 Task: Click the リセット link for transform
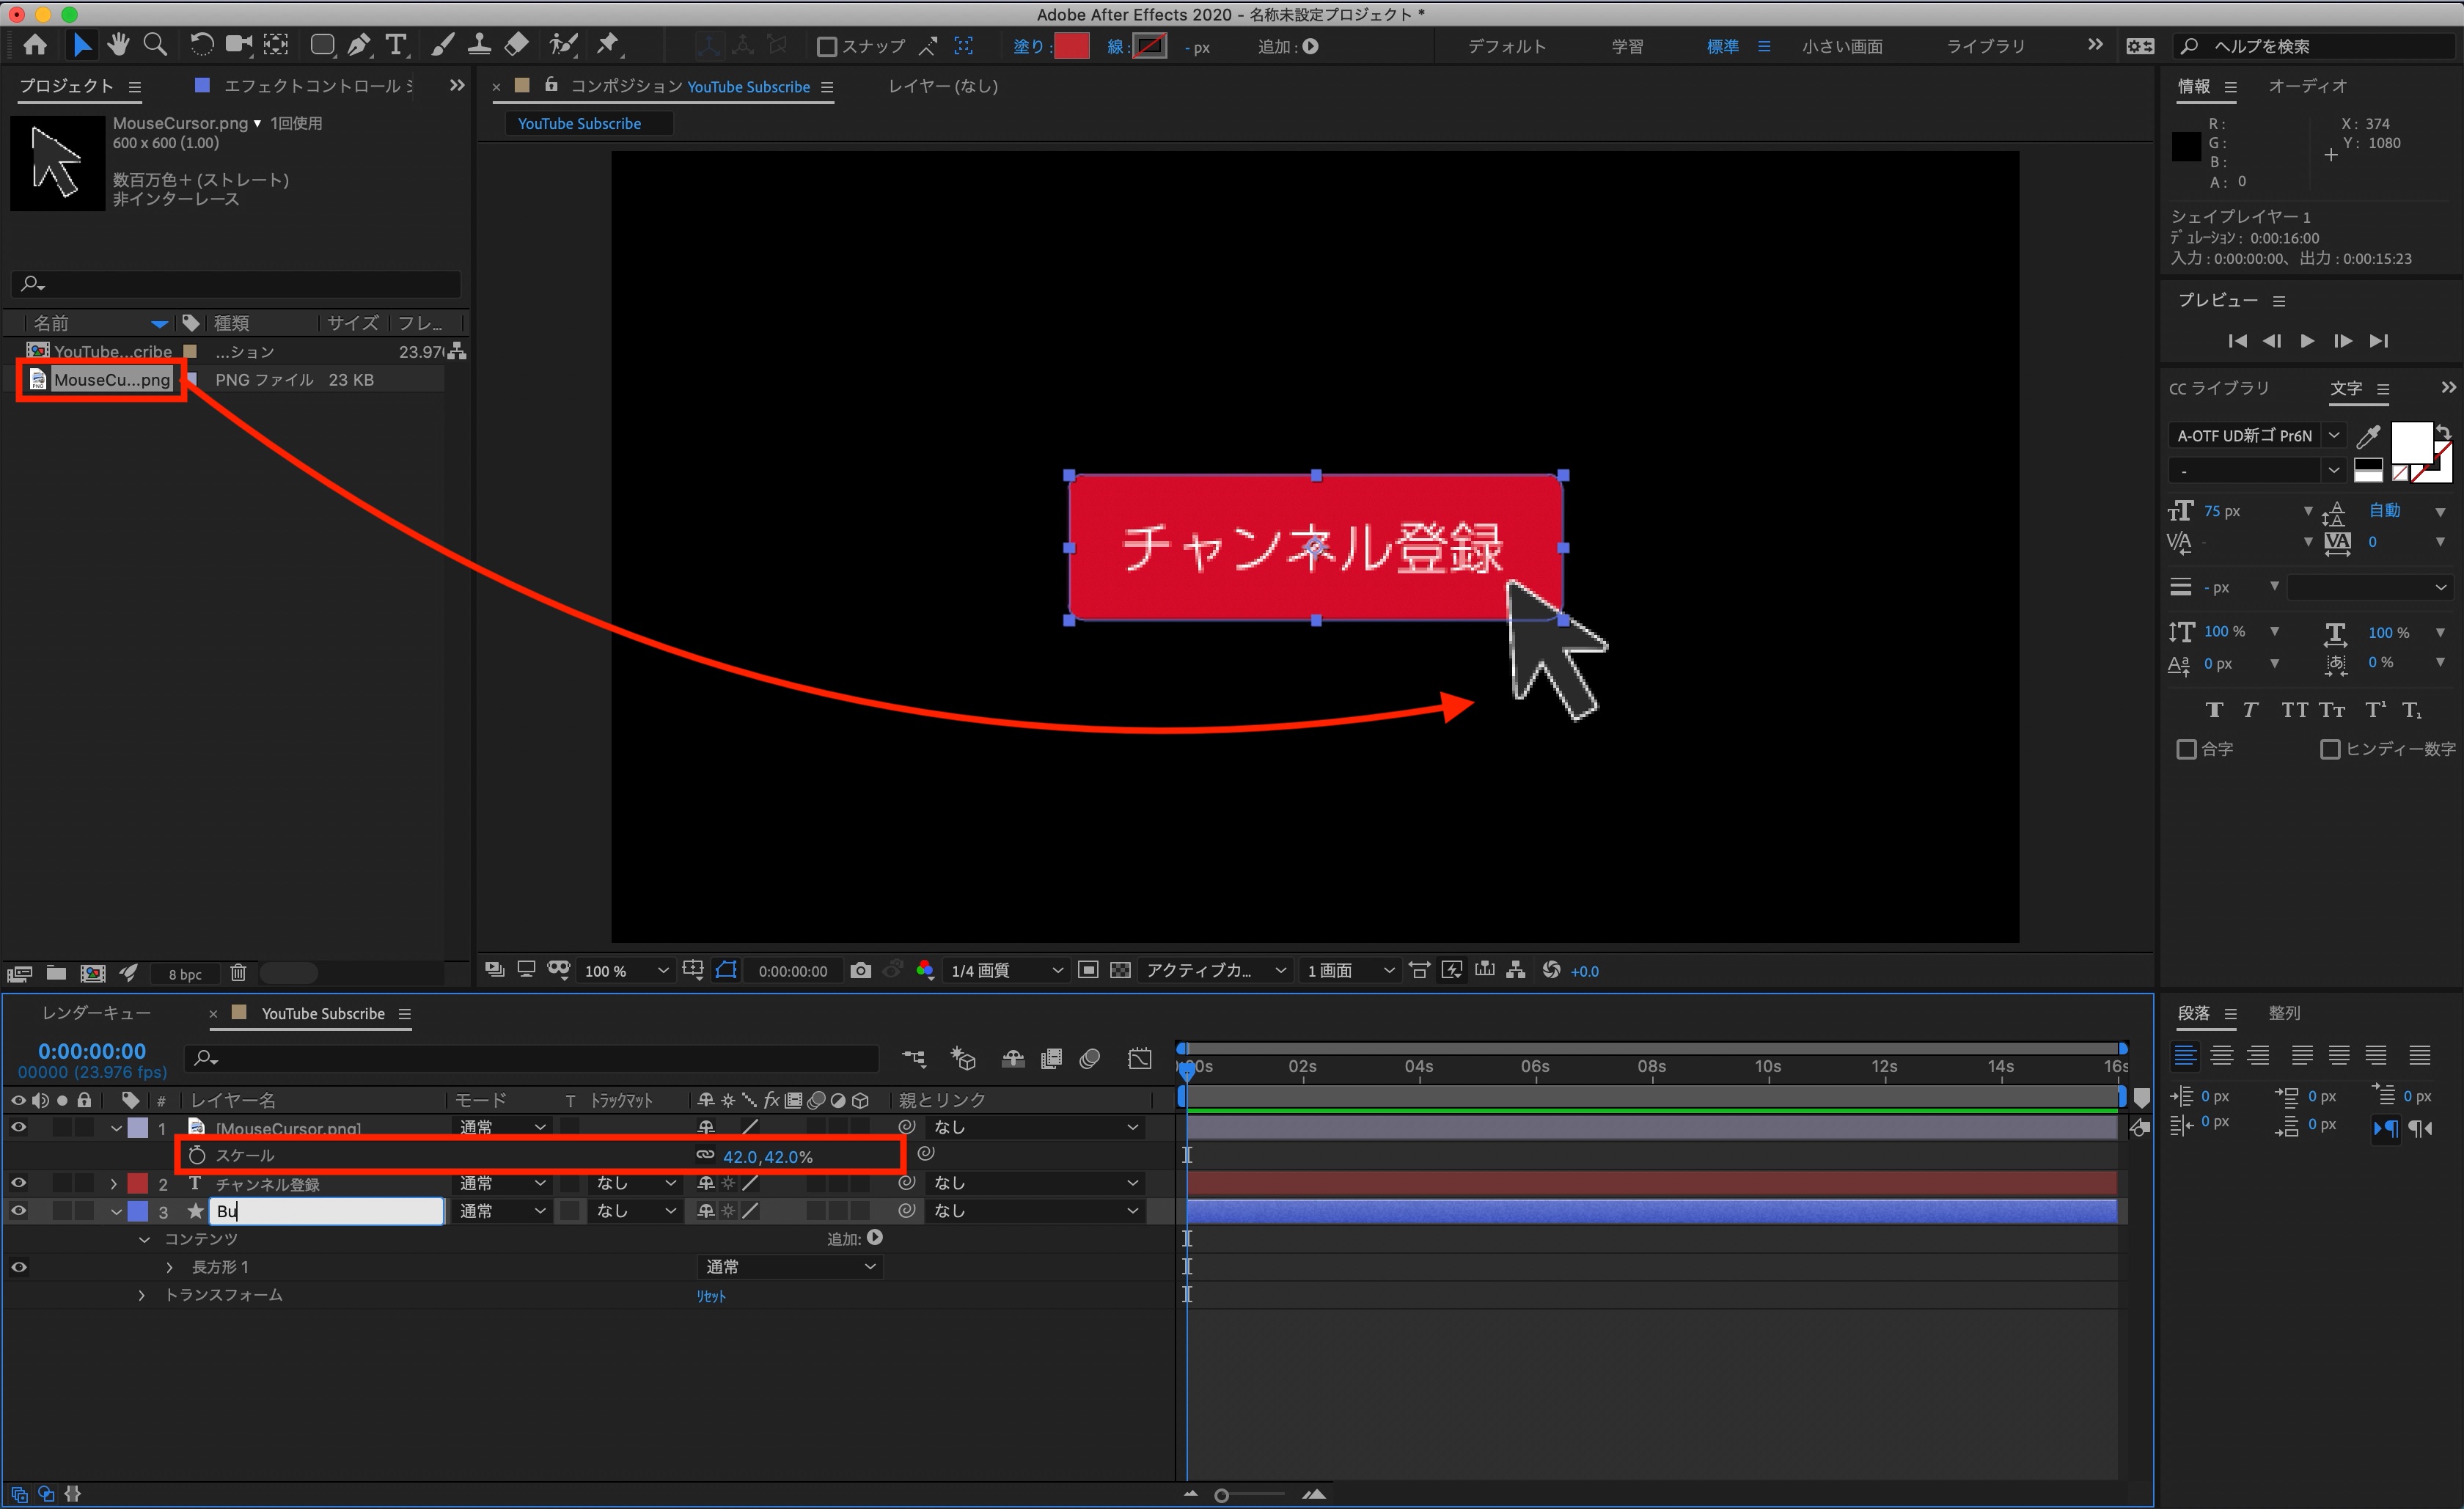click(x=711, y=1296)
